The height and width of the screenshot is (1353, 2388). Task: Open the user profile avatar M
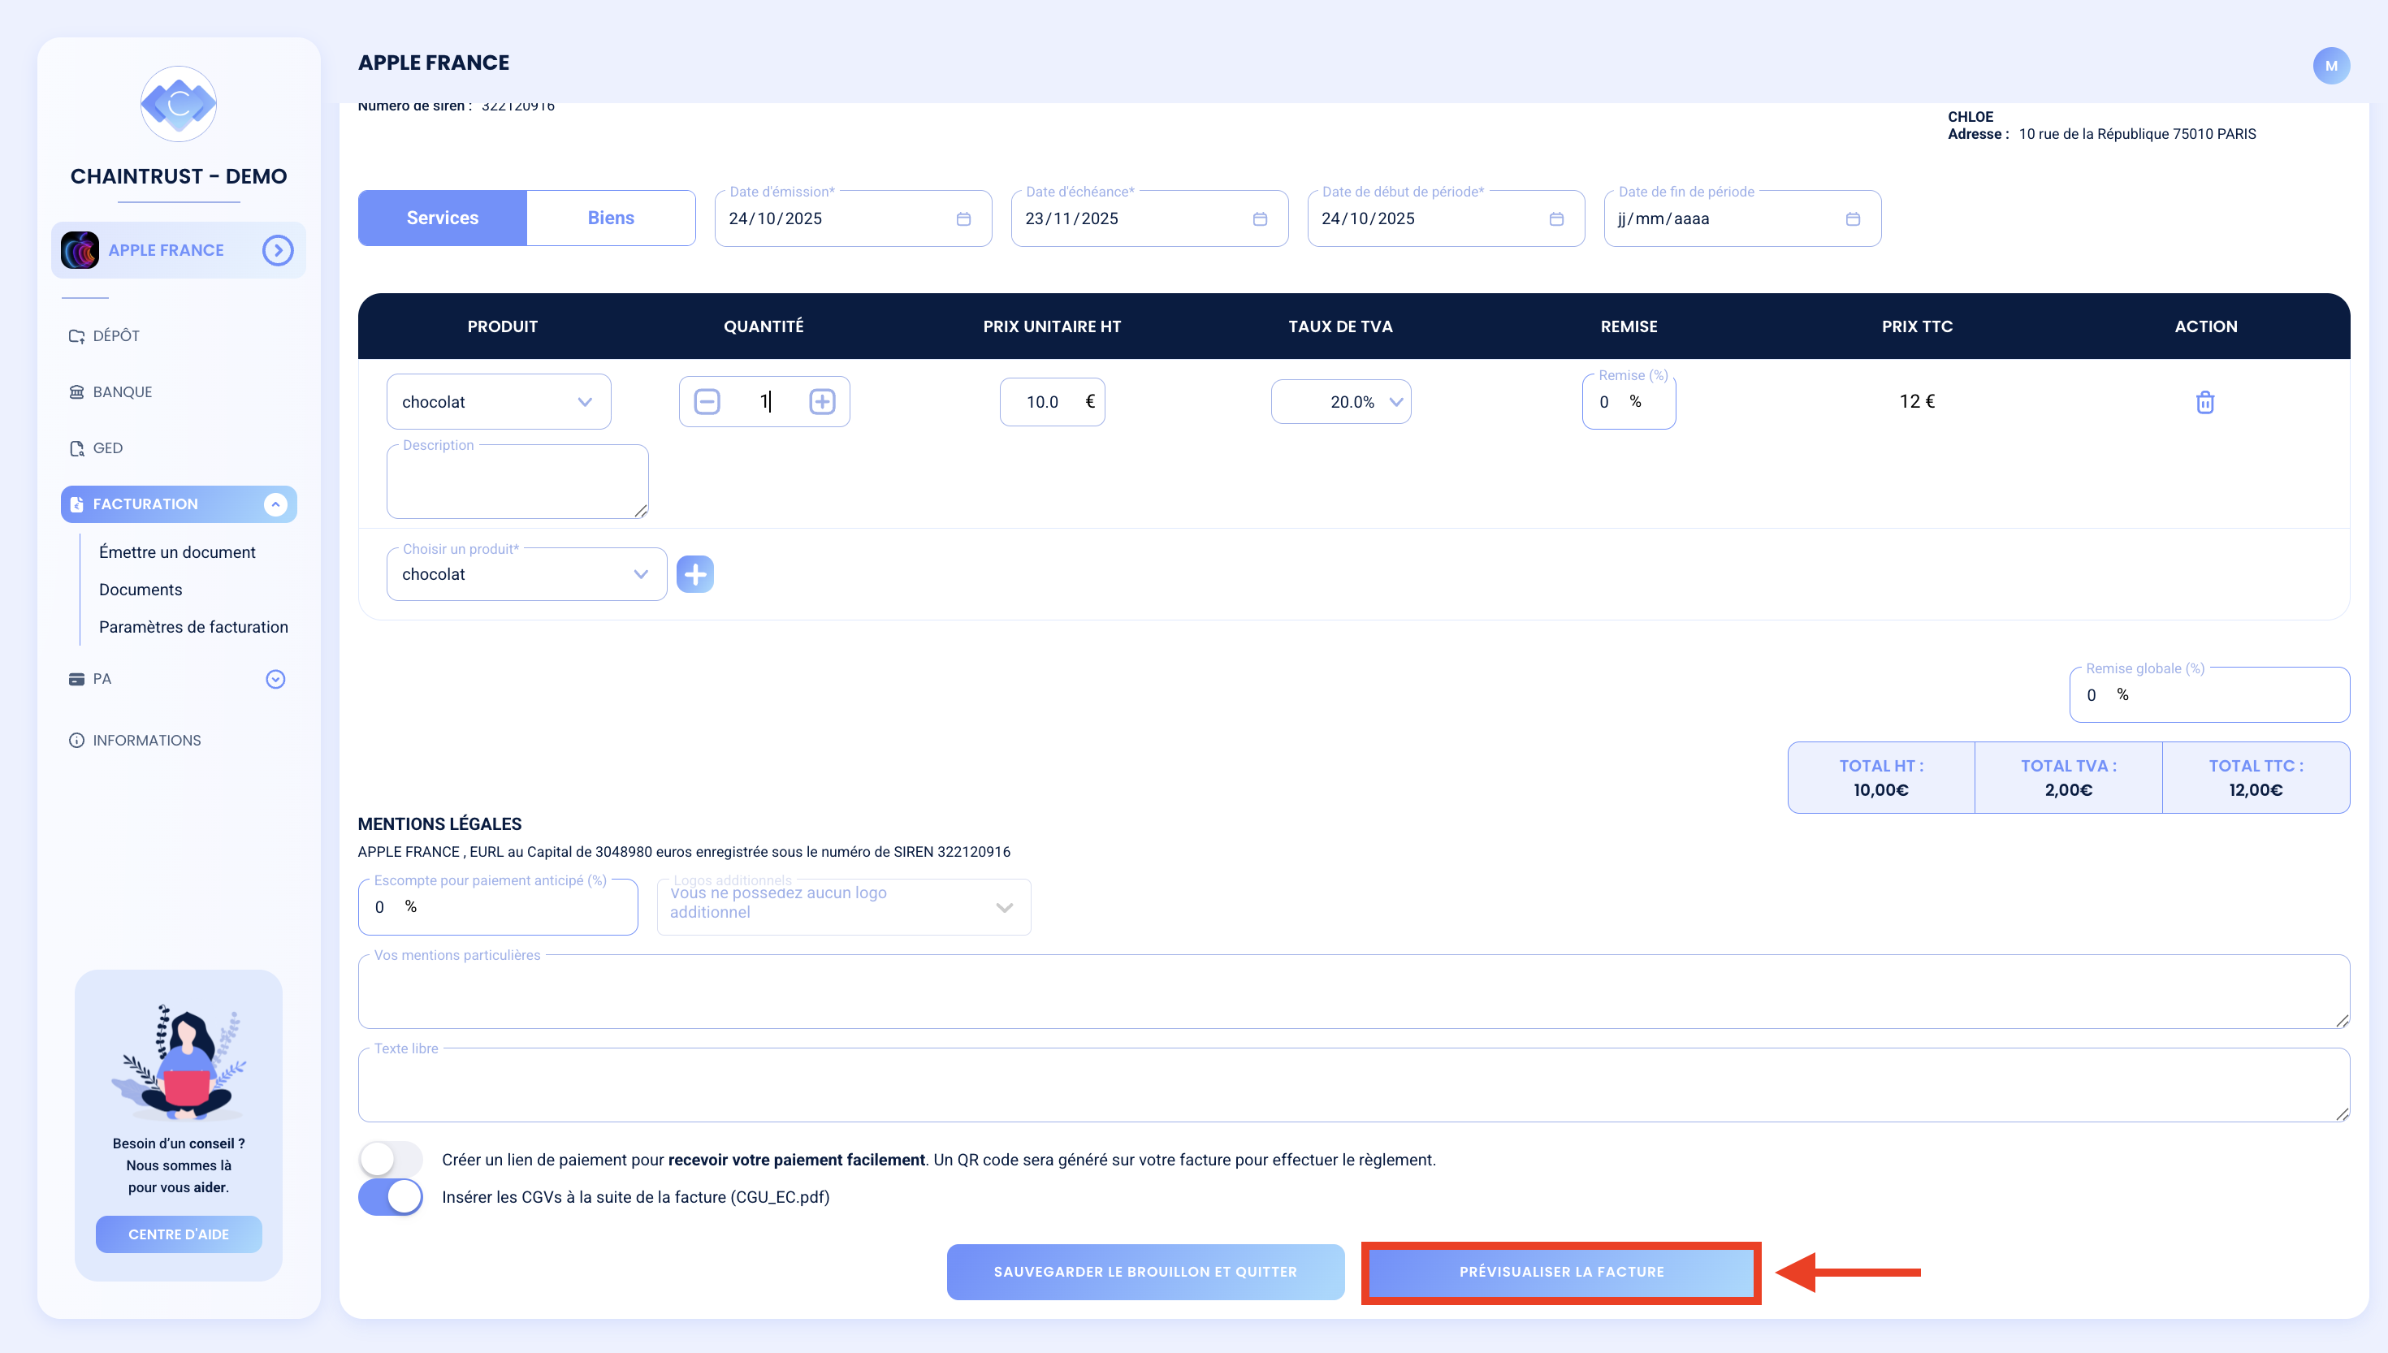(2330, 66)
